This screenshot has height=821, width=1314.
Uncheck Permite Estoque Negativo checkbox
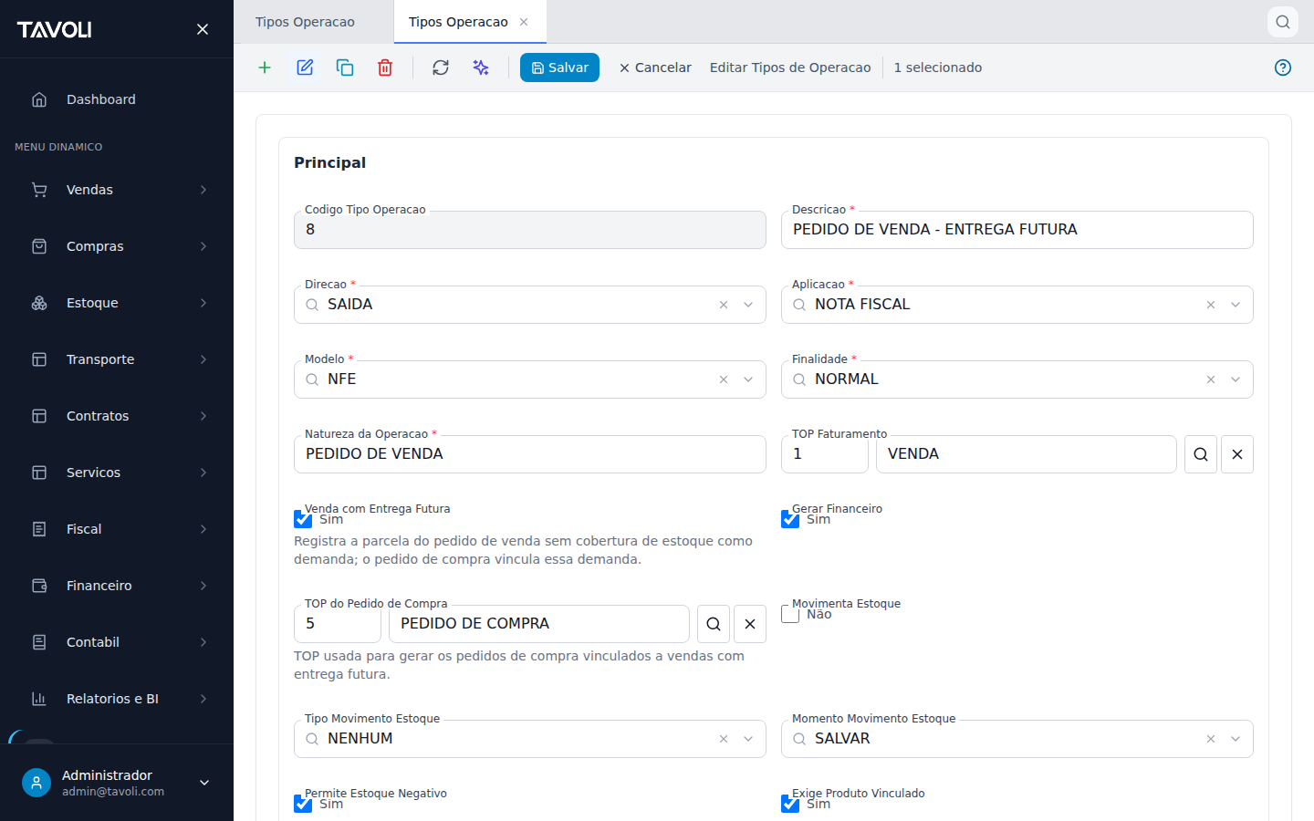pos(303,804)
